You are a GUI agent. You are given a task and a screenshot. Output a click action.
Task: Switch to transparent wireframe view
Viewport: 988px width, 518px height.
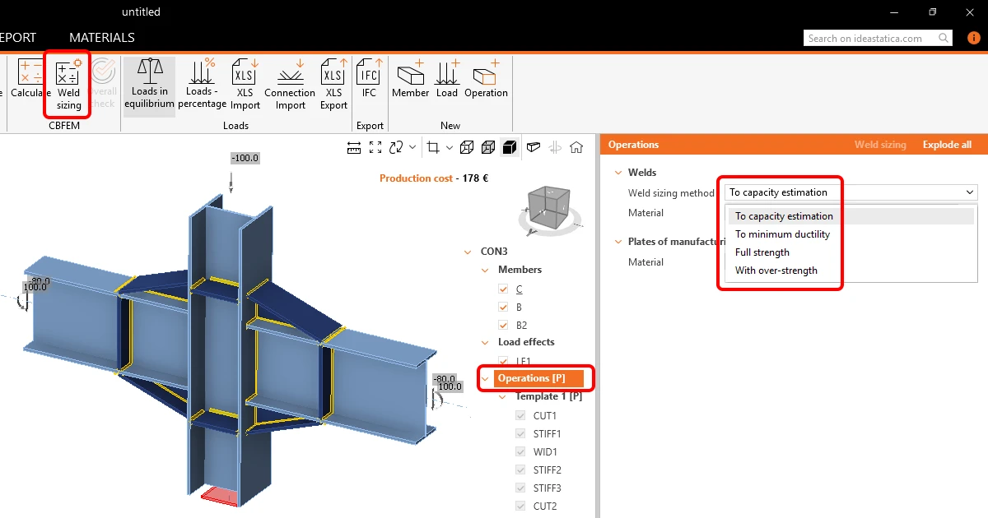(467, 147)
